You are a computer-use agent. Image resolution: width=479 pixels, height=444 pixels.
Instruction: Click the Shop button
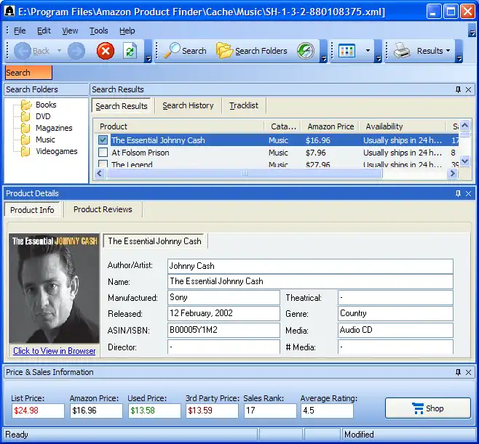[x=428, y=408]
